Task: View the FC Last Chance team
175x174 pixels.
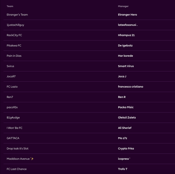Action: [17, 169]
